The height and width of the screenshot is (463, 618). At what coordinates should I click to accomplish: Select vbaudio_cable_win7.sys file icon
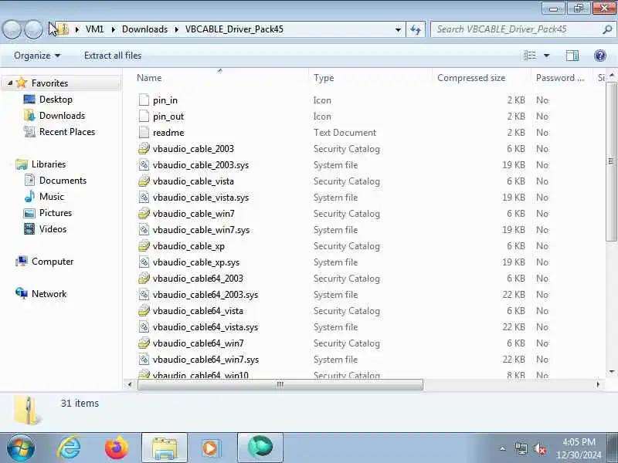[x=144, y=229]
